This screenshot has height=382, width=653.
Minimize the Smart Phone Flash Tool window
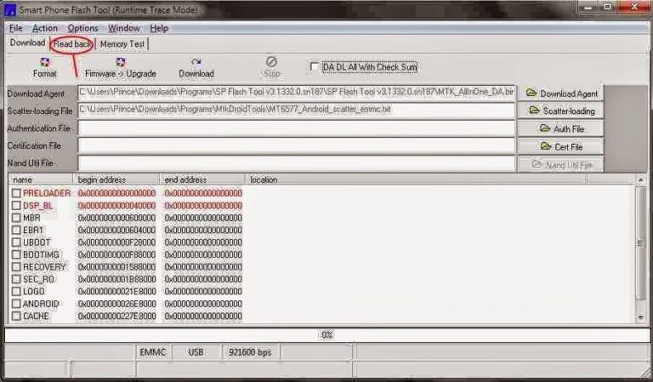(x=589, y=7)
